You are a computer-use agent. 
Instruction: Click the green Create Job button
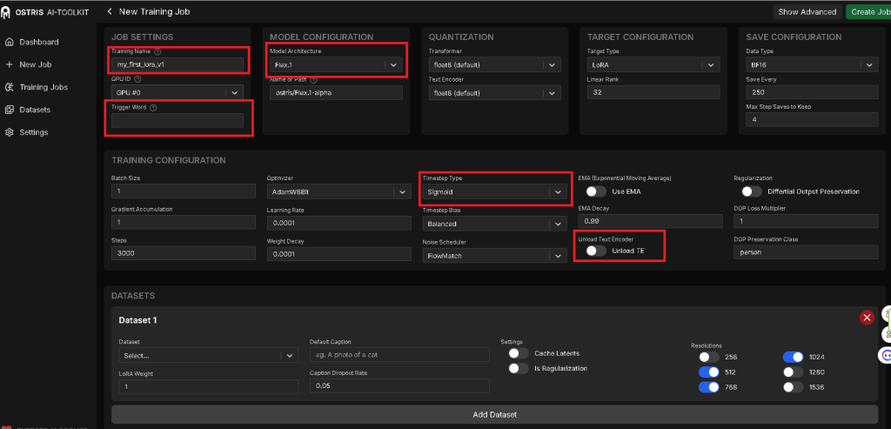click(x=869, y=11)
